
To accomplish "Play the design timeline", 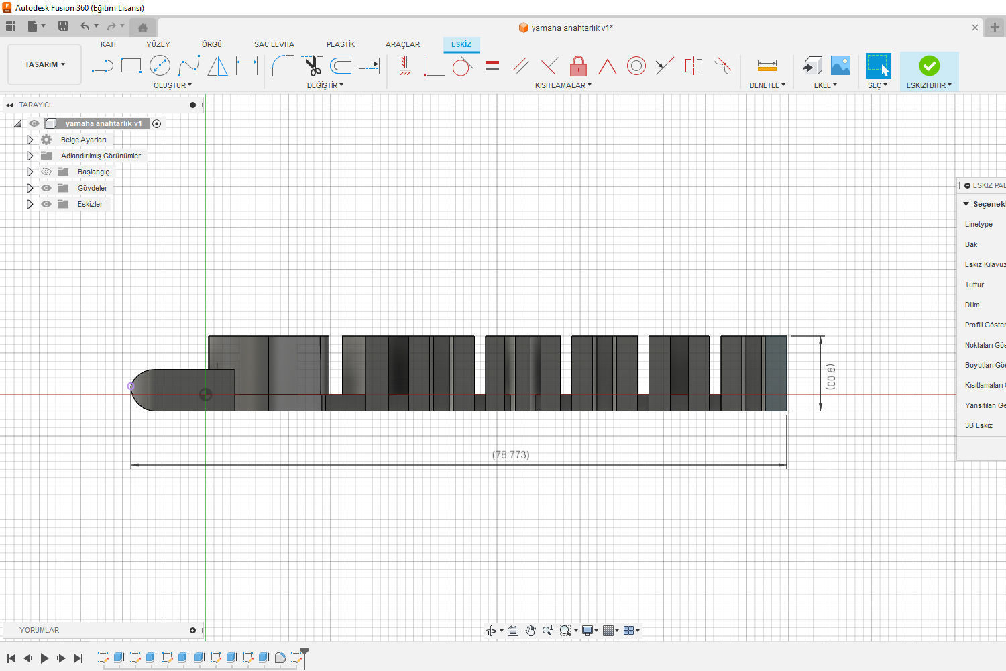I will [x=44, y=658].
